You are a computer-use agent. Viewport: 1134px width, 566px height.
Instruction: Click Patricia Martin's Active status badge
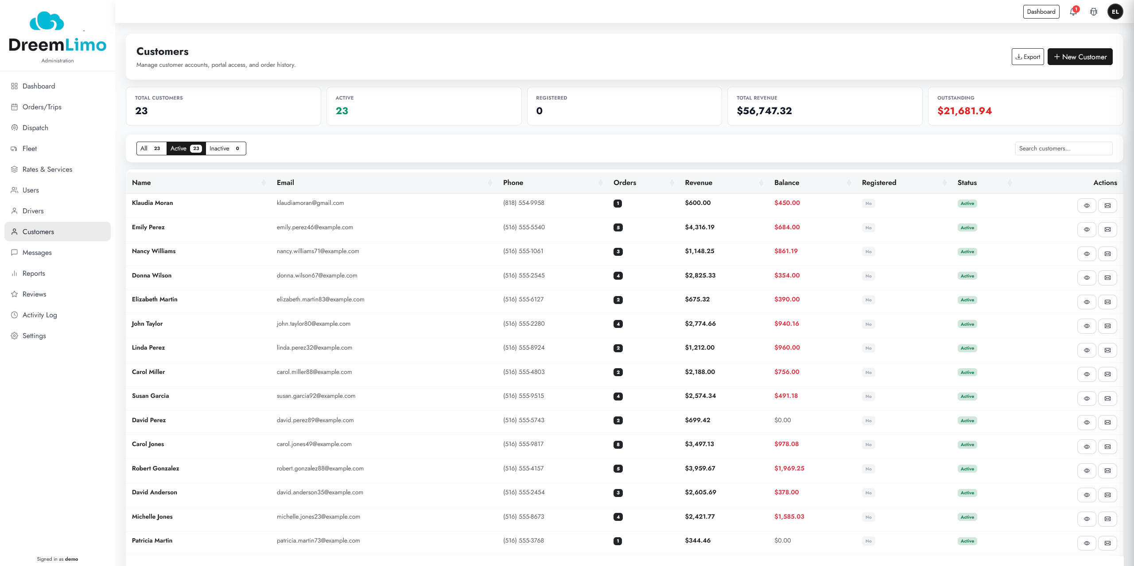tap(967, 541)
